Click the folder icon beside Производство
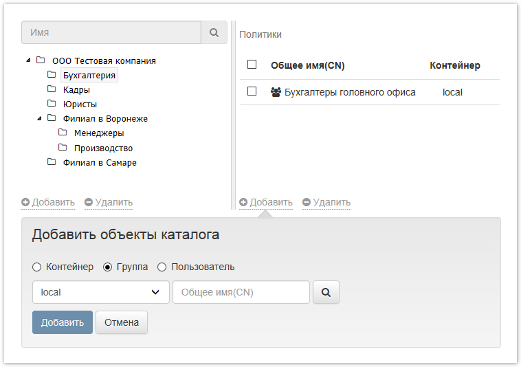The width and height of the screenshot is (521, 367). tap(63, 148)
